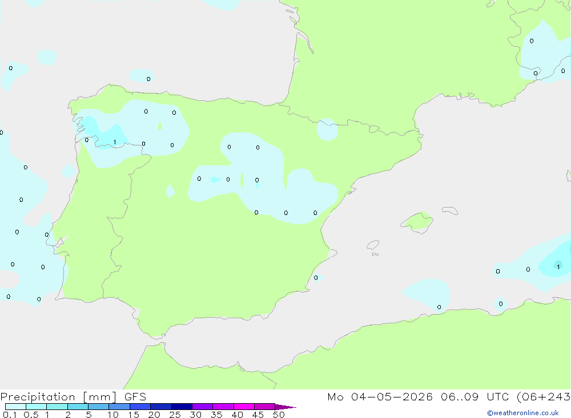Click the legend swatch between 0.5 and 1

(x=37, y=407)
